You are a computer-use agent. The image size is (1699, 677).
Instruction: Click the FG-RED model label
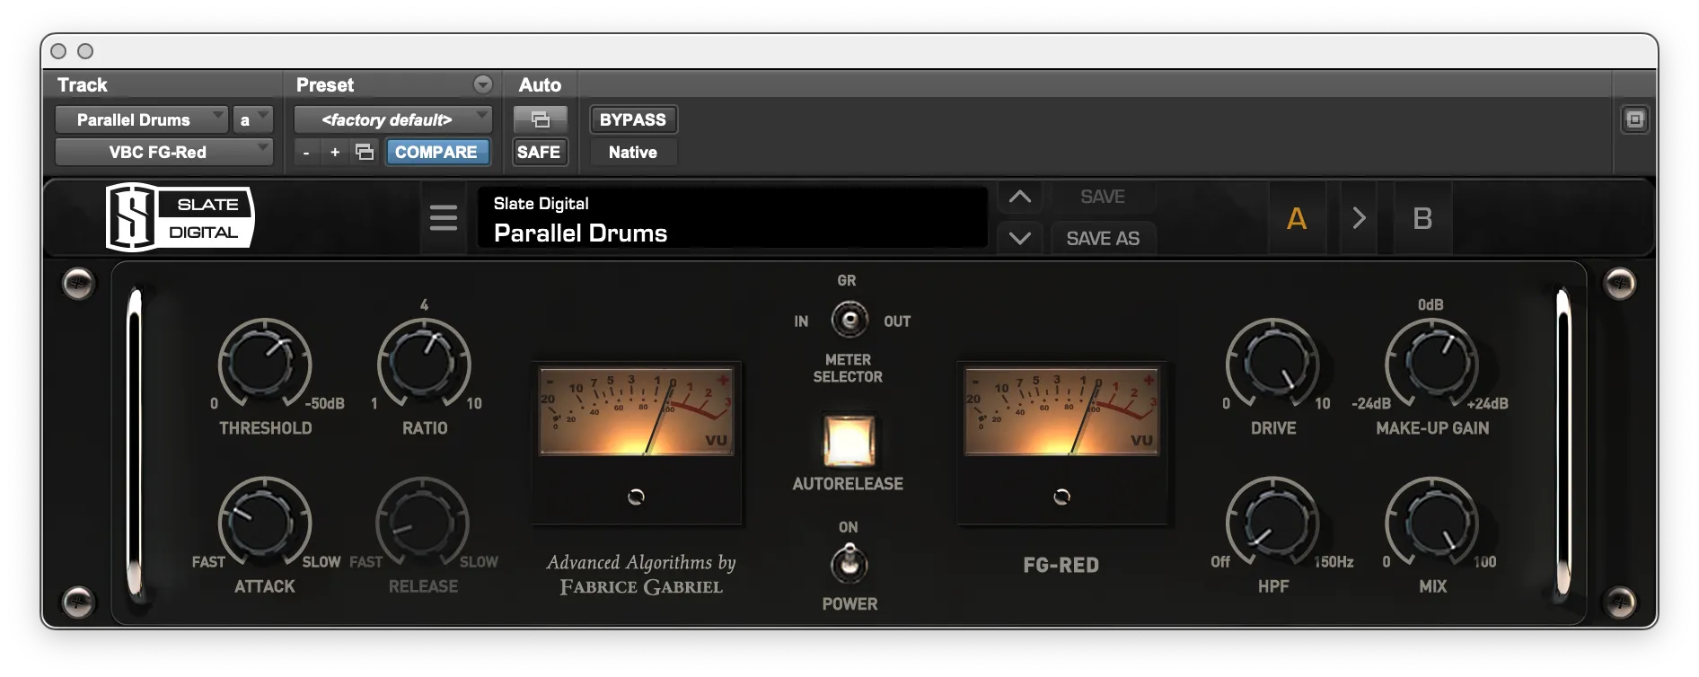(1061, 565)
